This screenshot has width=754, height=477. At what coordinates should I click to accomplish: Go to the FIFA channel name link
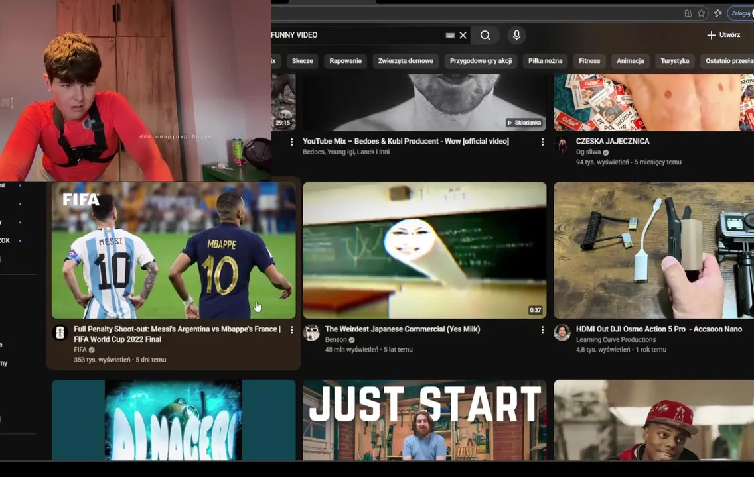(80, 350)
